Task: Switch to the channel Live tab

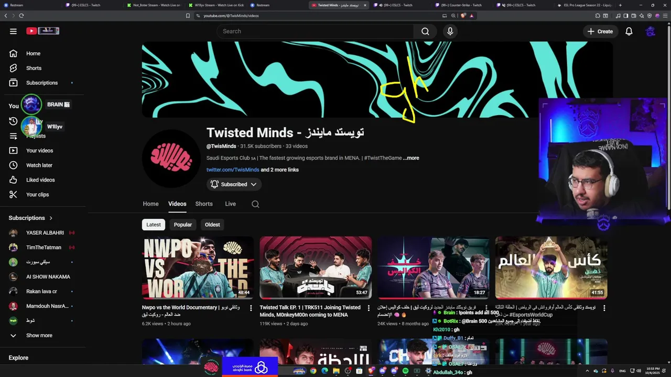Action: [x=230, y=204]
